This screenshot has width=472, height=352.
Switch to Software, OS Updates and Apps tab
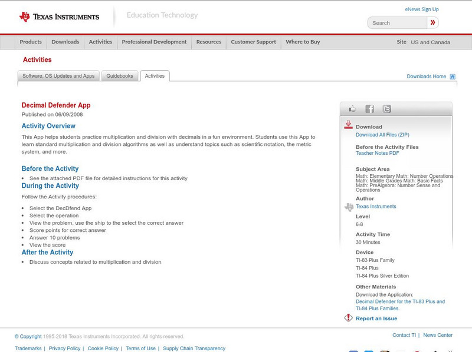click(x=58, y=76)
